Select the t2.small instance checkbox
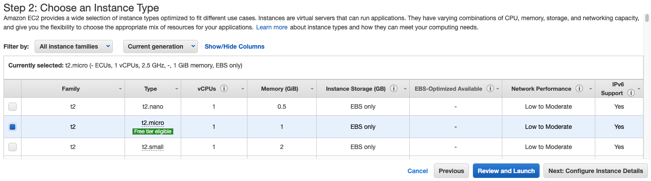 click(x=13, y=147)
